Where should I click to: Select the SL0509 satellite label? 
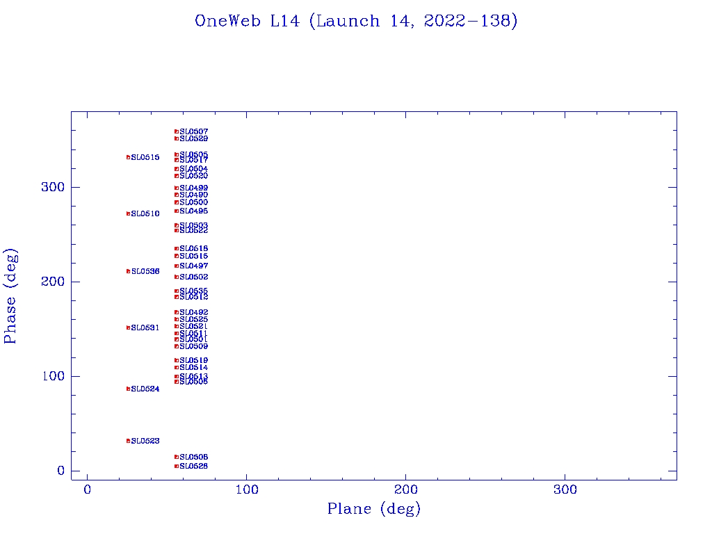(x=194, y=346)
